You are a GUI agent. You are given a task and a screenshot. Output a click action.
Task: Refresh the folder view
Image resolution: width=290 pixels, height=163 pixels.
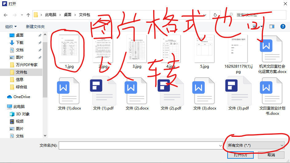coord(215,15)
